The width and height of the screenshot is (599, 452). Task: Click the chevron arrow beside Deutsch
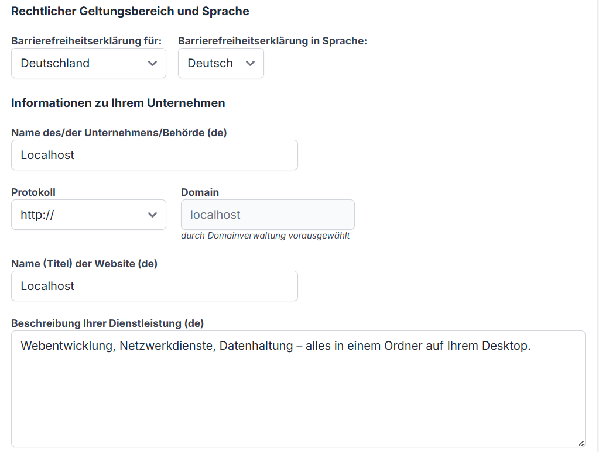click(251, 63)
